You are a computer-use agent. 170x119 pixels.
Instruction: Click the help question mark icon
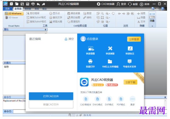click(162, 8)
